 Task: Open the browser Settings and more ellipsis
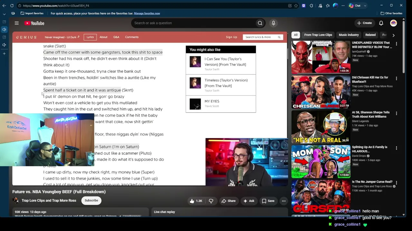(x=343, y=5)
